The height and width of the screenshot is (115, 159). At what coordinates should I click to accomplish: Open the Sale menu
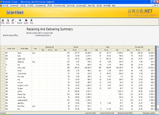pos(23,5)
